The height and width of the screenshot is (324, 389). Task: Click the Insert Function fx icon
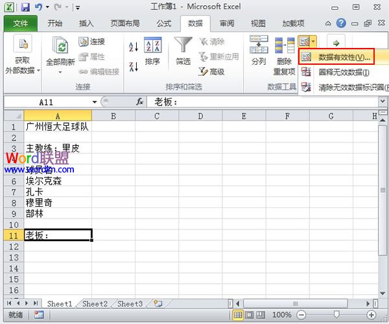(139, 102)
